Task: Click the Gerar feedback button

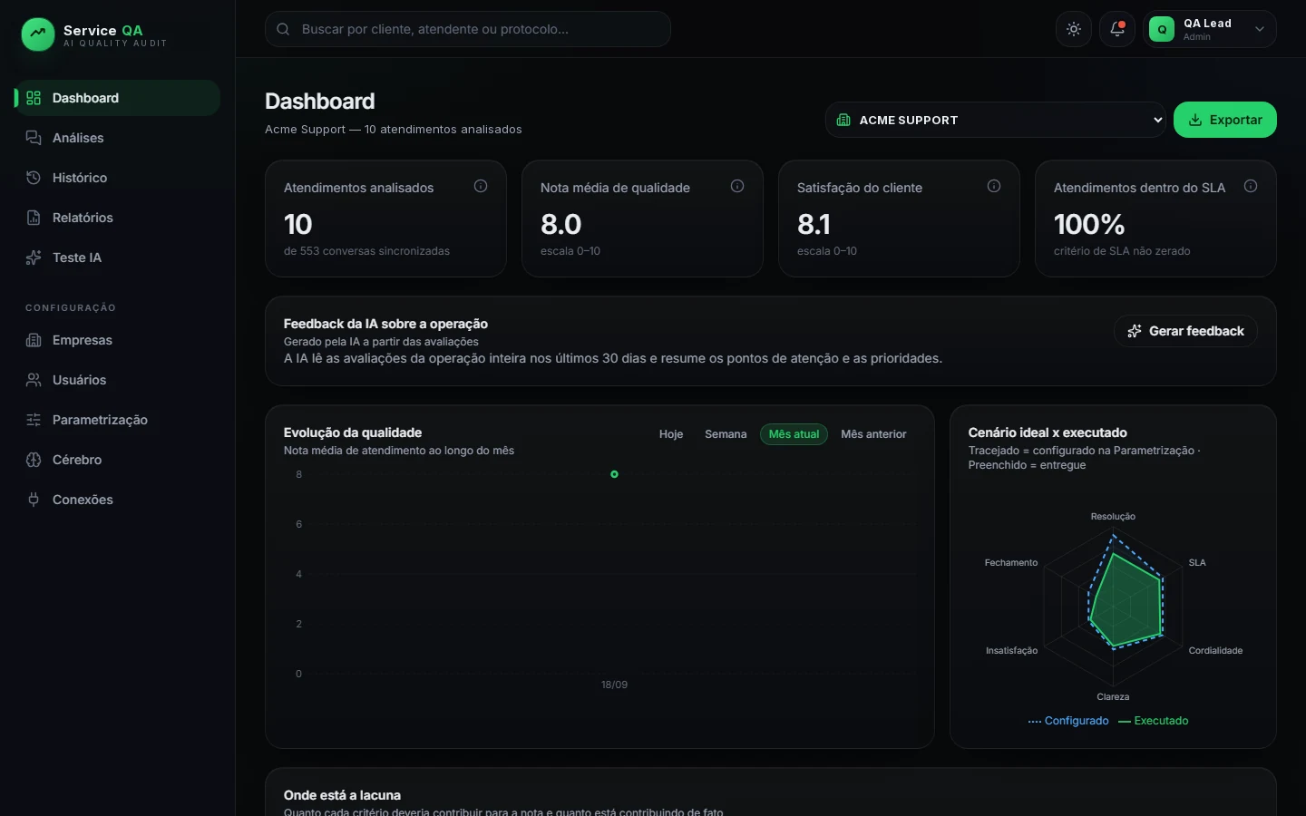Action: [x=1185, y=331]
